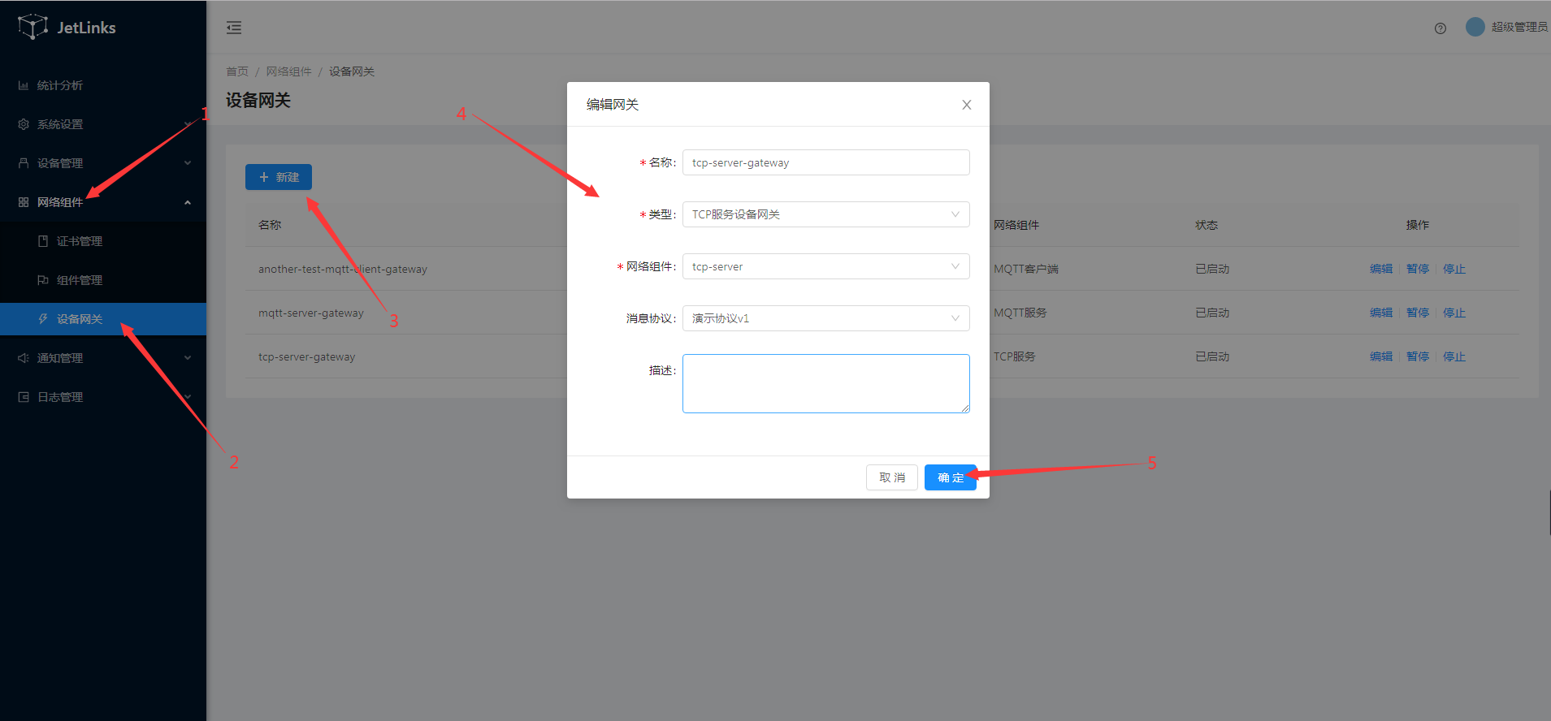Toggle the sidebar collapse icon
Screen dimensions: 1551x721
click(234, 28)
